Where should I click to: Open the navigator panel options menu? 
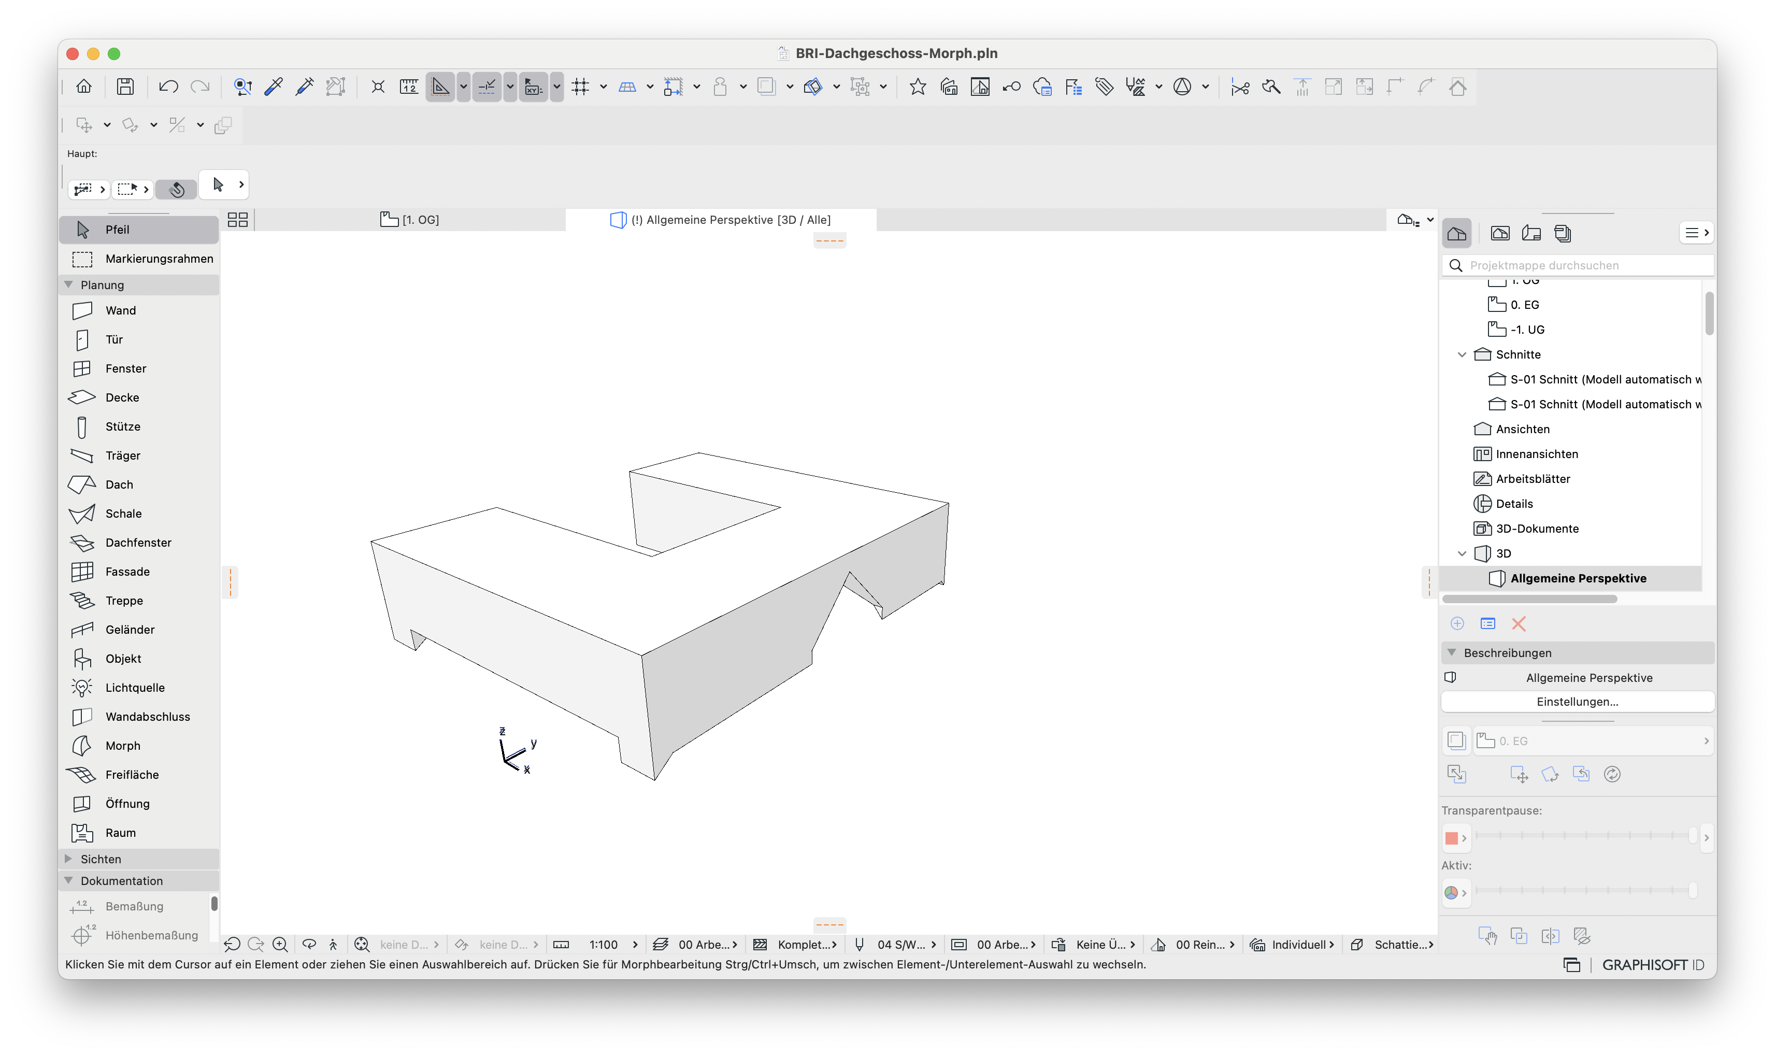1696,233
